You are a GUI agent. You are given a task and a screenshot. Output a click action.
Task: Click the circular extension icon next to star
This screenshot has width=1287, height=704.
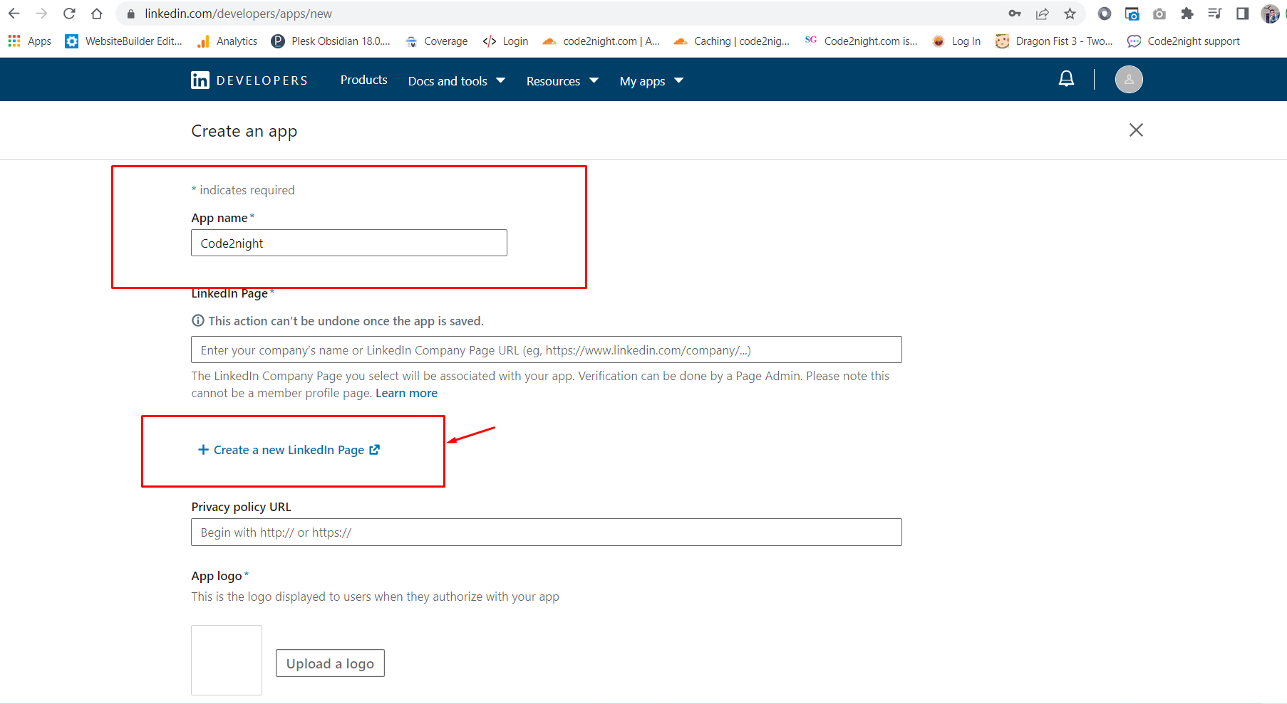[x=1105, y=14]
